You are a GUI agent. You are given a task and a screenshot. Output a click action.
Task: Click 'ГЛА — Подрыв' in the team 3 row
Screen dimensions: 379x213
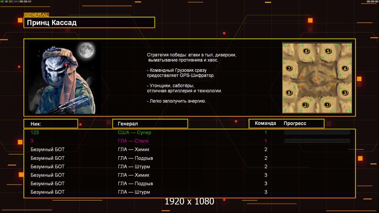(x=135, y=184)
